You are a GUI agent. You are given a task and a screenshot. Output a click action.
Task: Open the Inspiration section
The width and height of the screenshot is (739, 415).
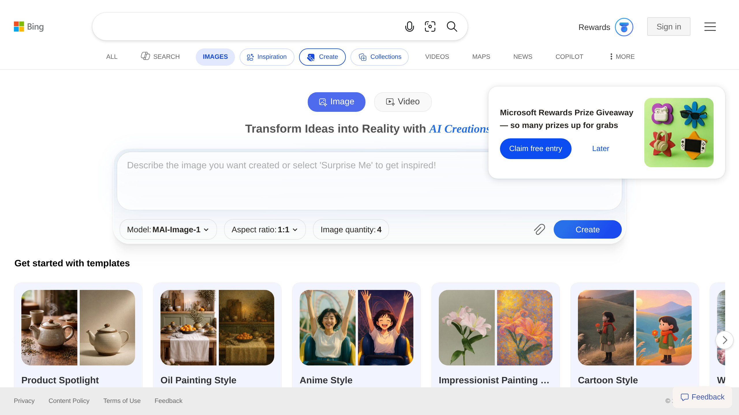[x=267, y=57]
